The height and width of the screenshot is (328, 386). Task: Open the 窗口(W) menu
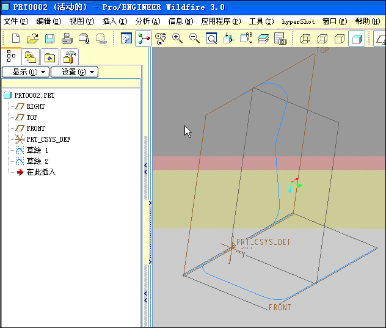(x=335, y=21)
